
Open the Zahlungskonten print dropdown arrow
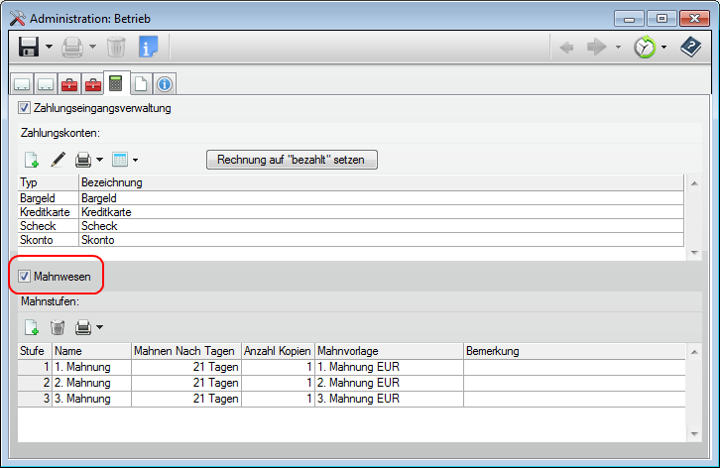click(x=100, y=160)
